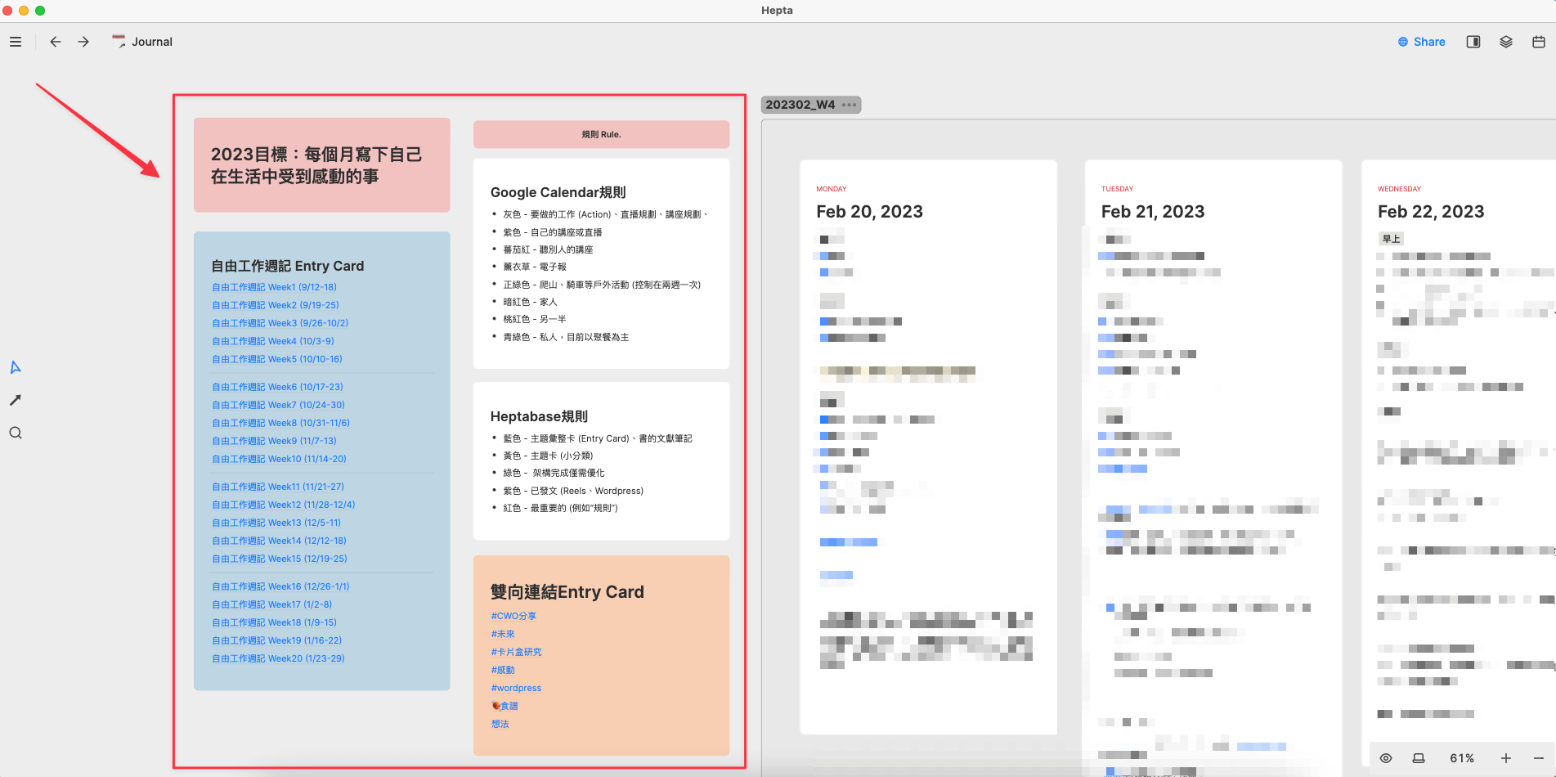Select the pink 規則 Rule. card

pos(601,134)
